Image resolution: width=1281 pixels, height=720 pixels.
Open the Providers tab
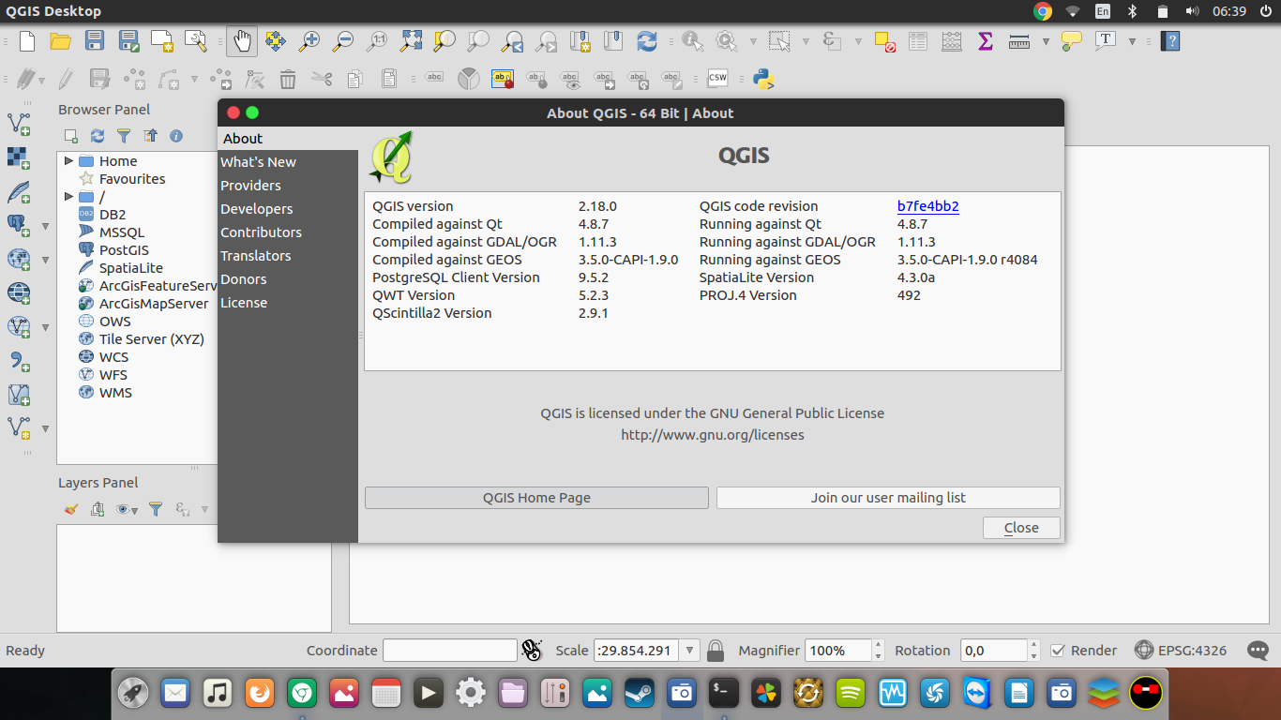tap(250, 186)
